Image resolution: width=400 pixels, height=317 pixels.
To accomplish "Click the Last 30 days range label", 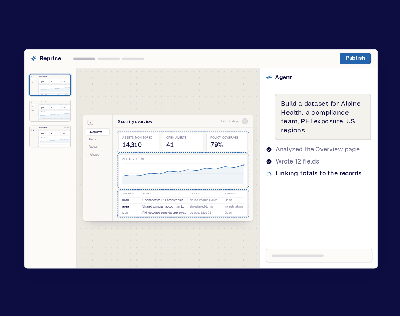I will pyautogui.click(x=230, y=121).
